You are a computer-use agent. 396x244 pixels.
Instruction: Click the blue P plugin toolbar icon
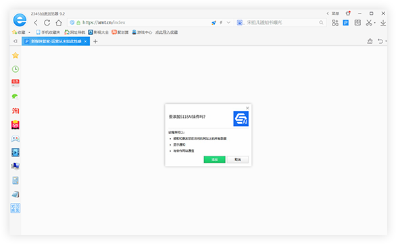[346, 23]
